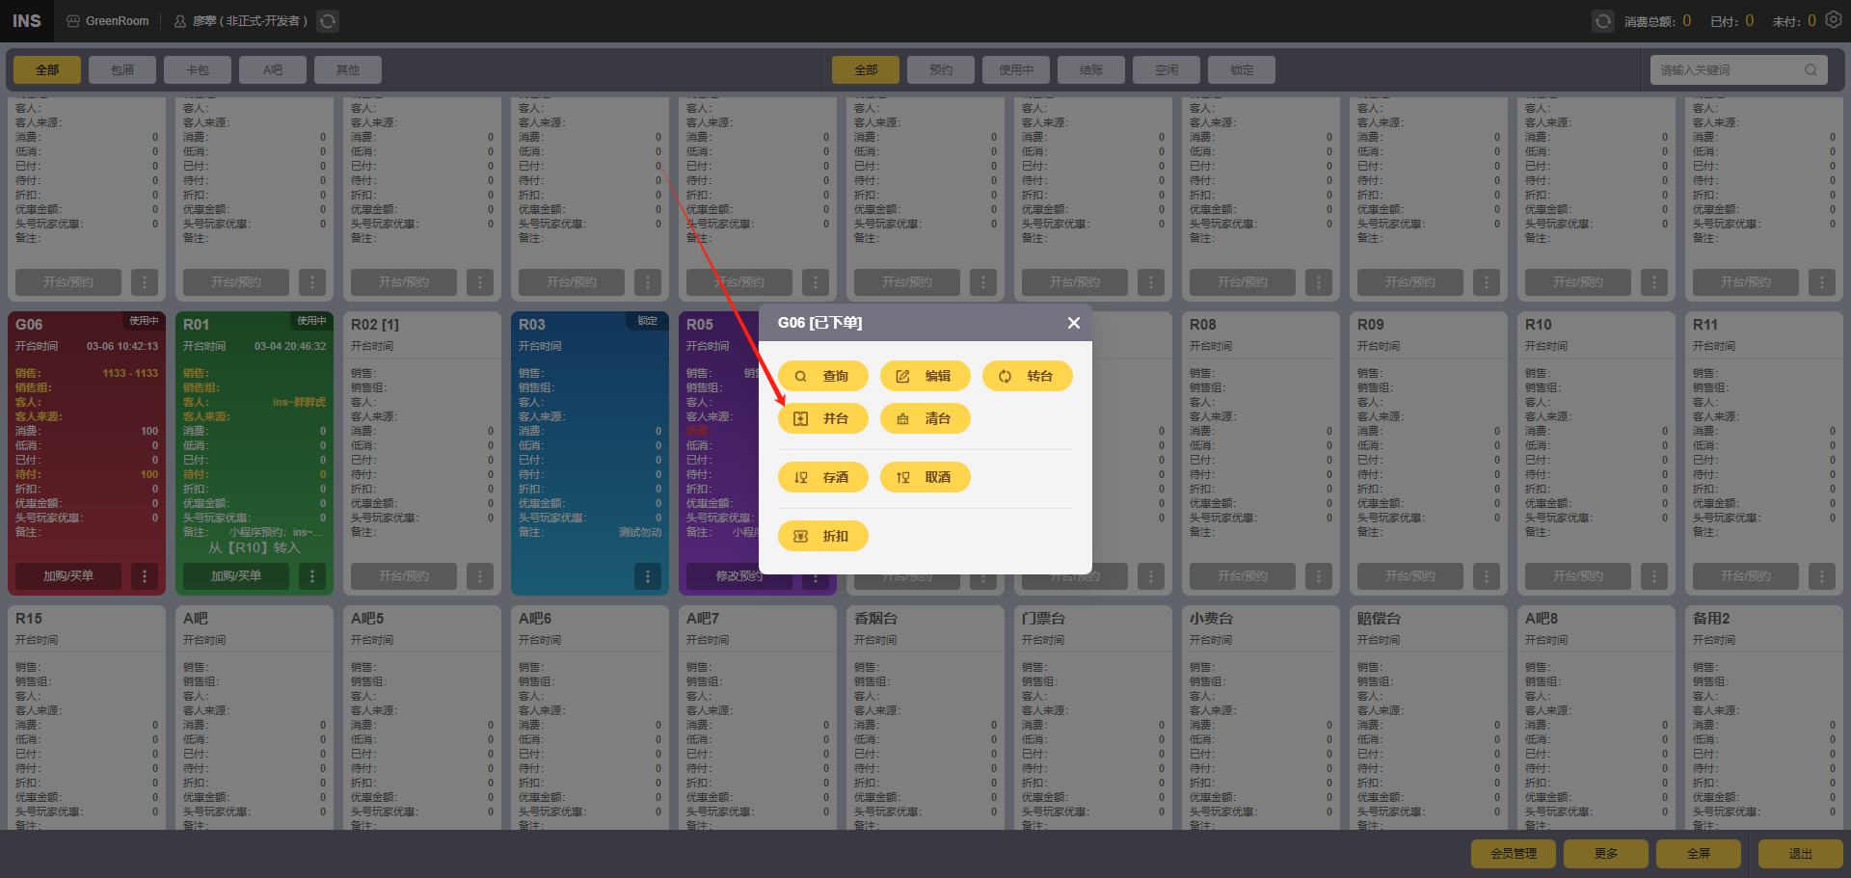
Task: Click the 查询 query button in G06 dialog
Action: pos(823,376)
